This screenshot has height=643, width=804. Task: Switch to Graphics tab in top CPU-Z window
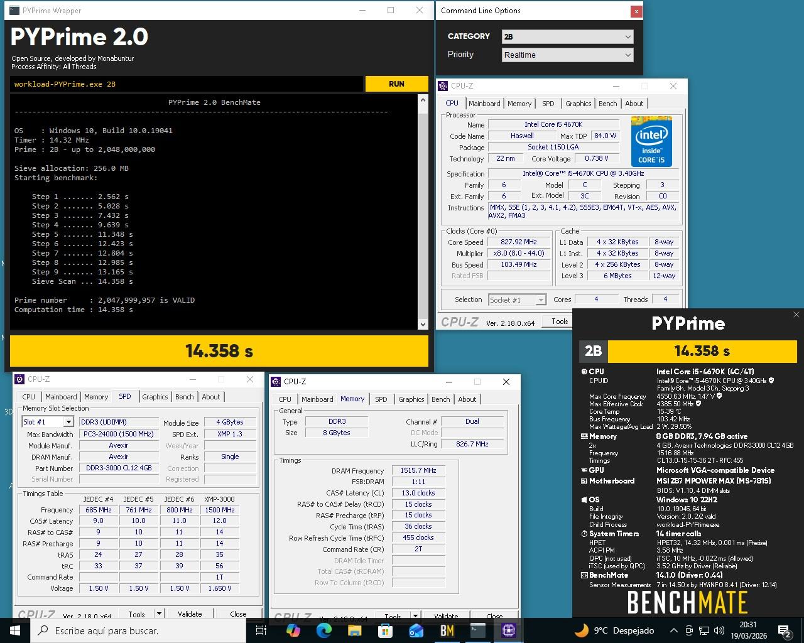tap(578, 104)
